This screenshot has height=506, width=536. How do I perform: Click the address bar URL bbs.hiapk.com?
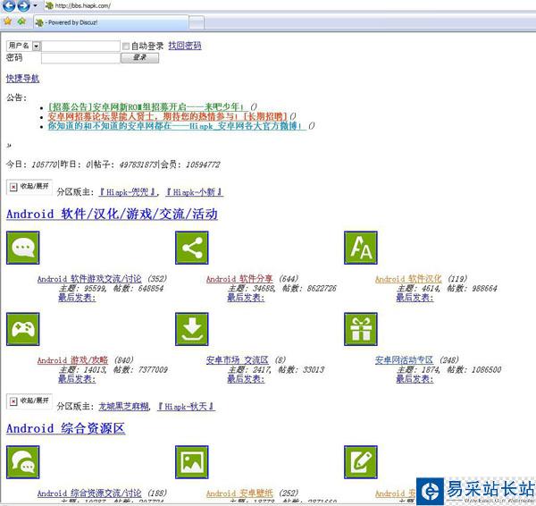click(82, 6)
